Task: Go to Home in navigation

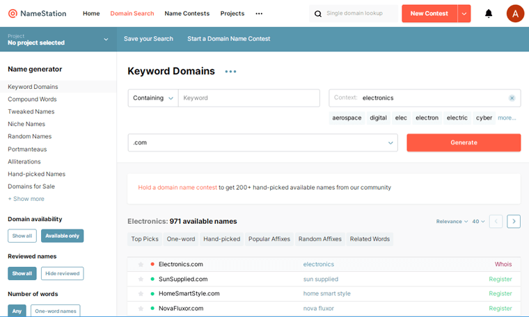Action: pos(91,13)
